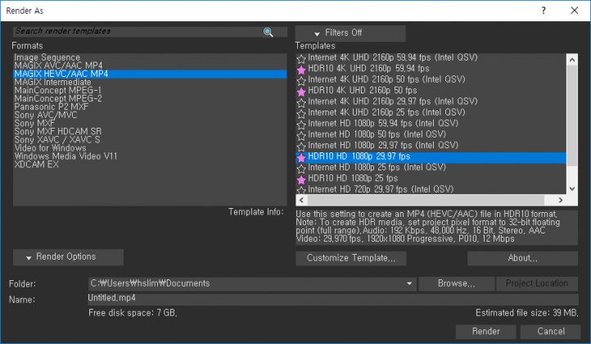Click the templates horizontal scroll left arrow
The width and height of the screenshot is (591, 344).
[x=301, y=200]
